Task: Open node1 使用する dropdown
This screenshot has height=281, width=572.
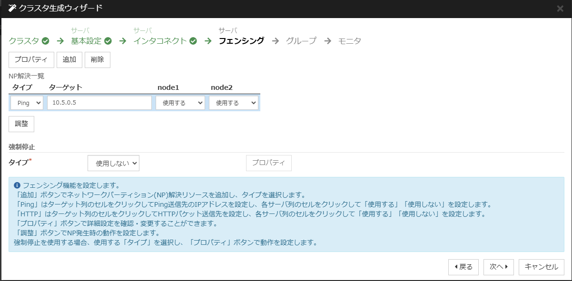Action: (x=180, y=103)
